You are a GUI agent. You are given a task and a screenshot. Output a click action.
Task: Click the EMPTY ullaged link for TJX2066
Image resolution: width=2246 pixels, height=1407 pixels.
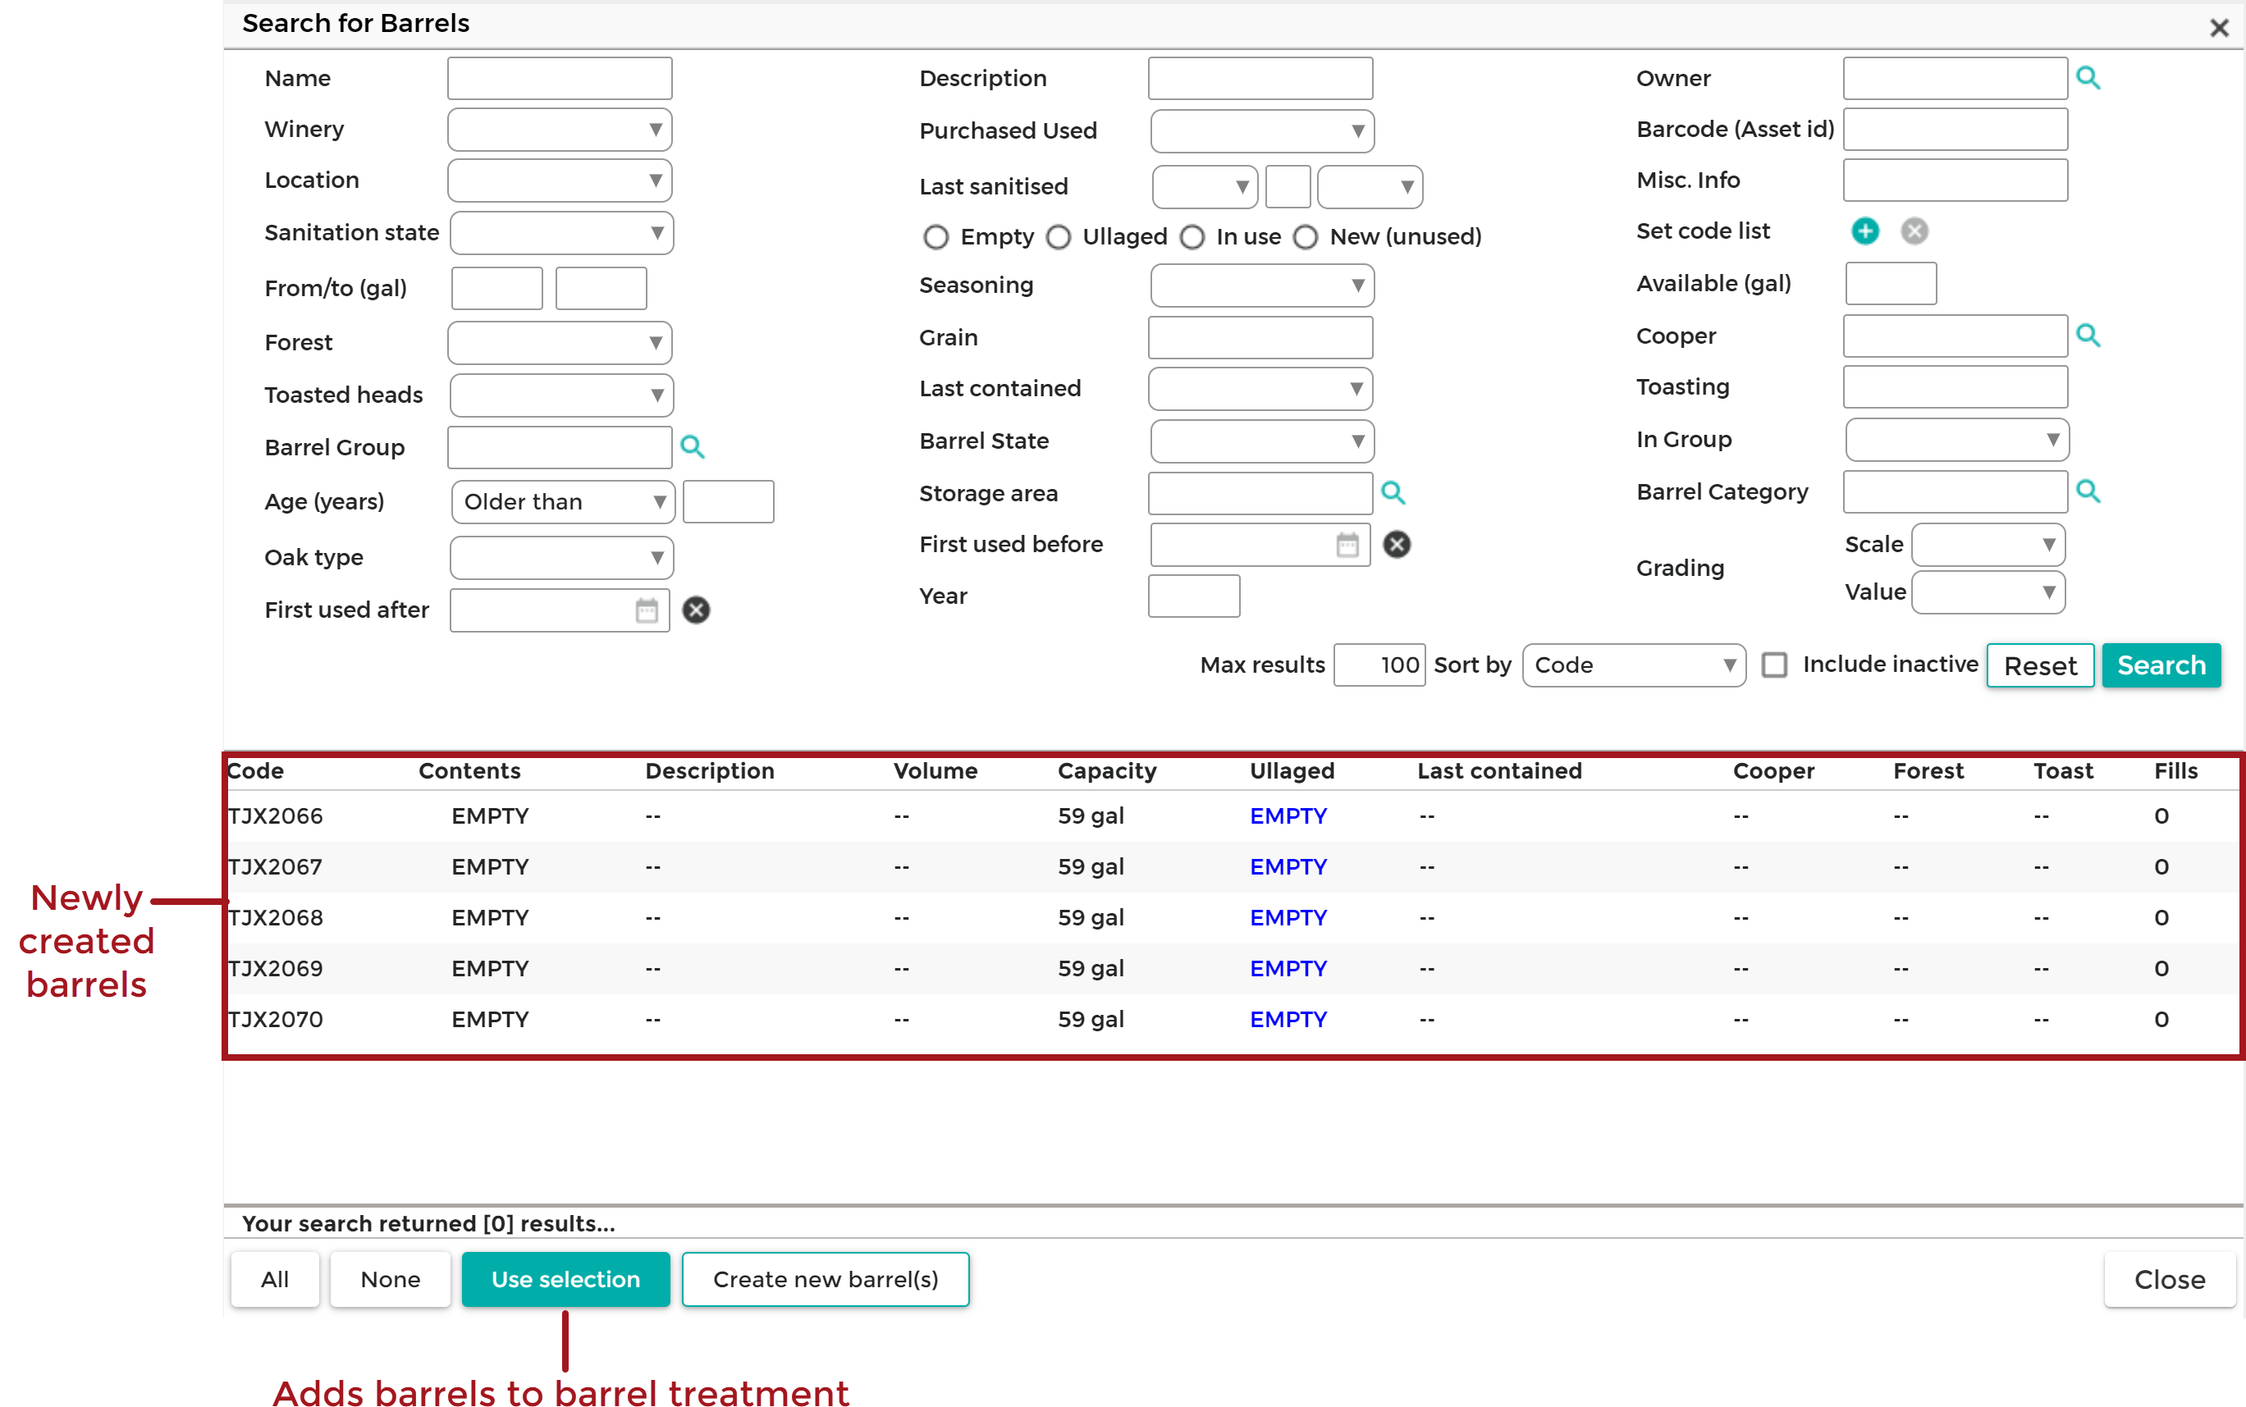[x=1288, y=816]
